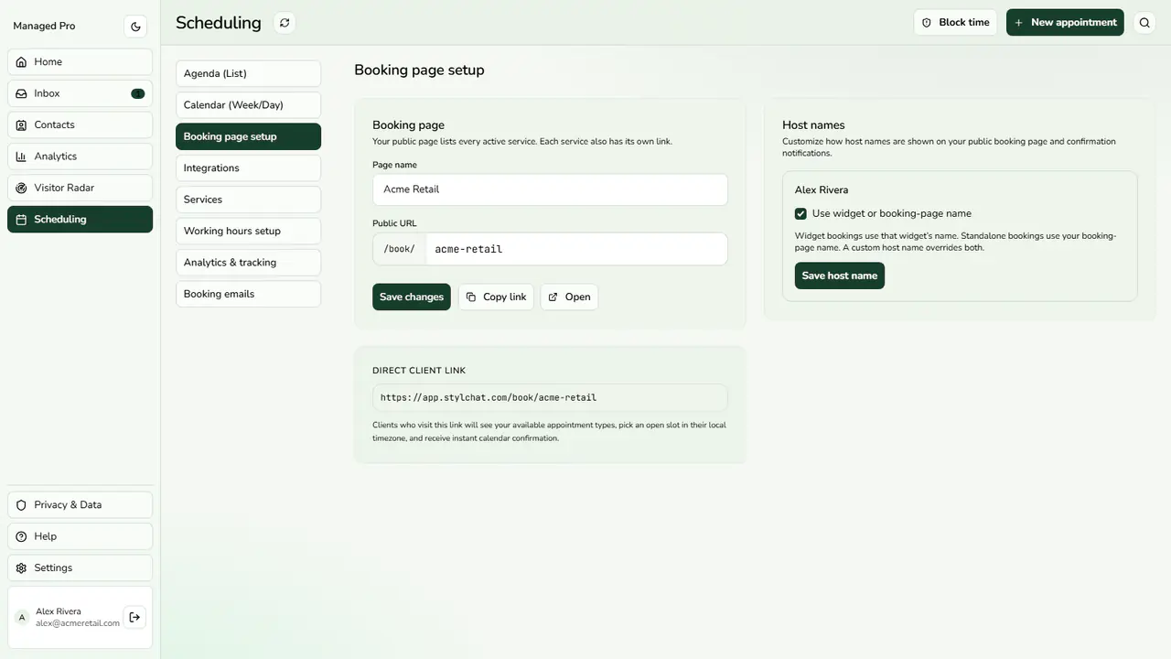Viewport: 1171px width, 659px height.
Task: Open the Help page
Action: point(81,536)
